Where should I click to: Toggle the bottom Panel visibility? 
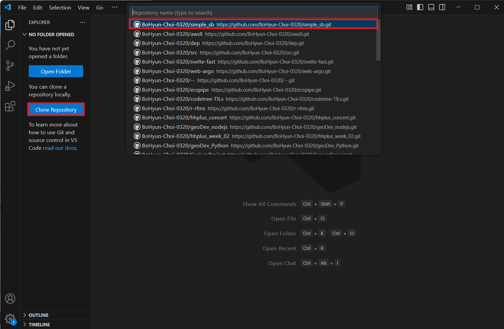tap(431, 7)
